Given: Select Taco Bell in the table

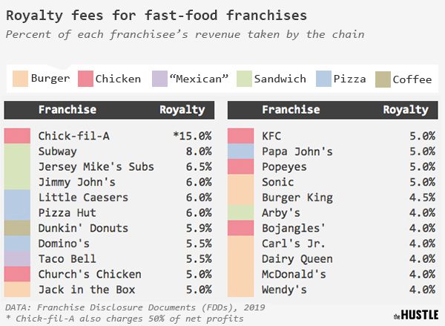Looking at the screenshot, I should [x=67, y=259].
